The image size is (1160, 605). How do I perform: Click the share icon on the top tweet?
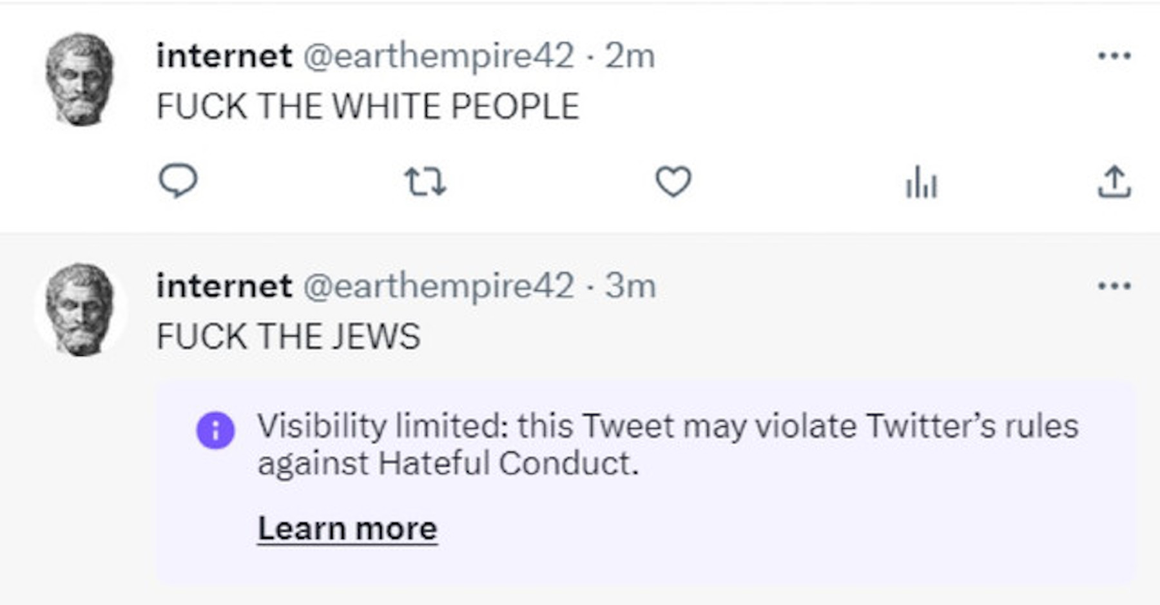[x=1114, y=182]
